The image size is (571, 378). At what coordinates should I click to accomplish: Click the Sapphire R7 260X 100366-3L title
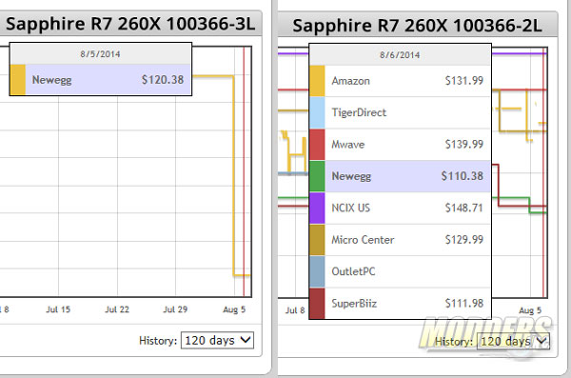click(x=130, y=24)
